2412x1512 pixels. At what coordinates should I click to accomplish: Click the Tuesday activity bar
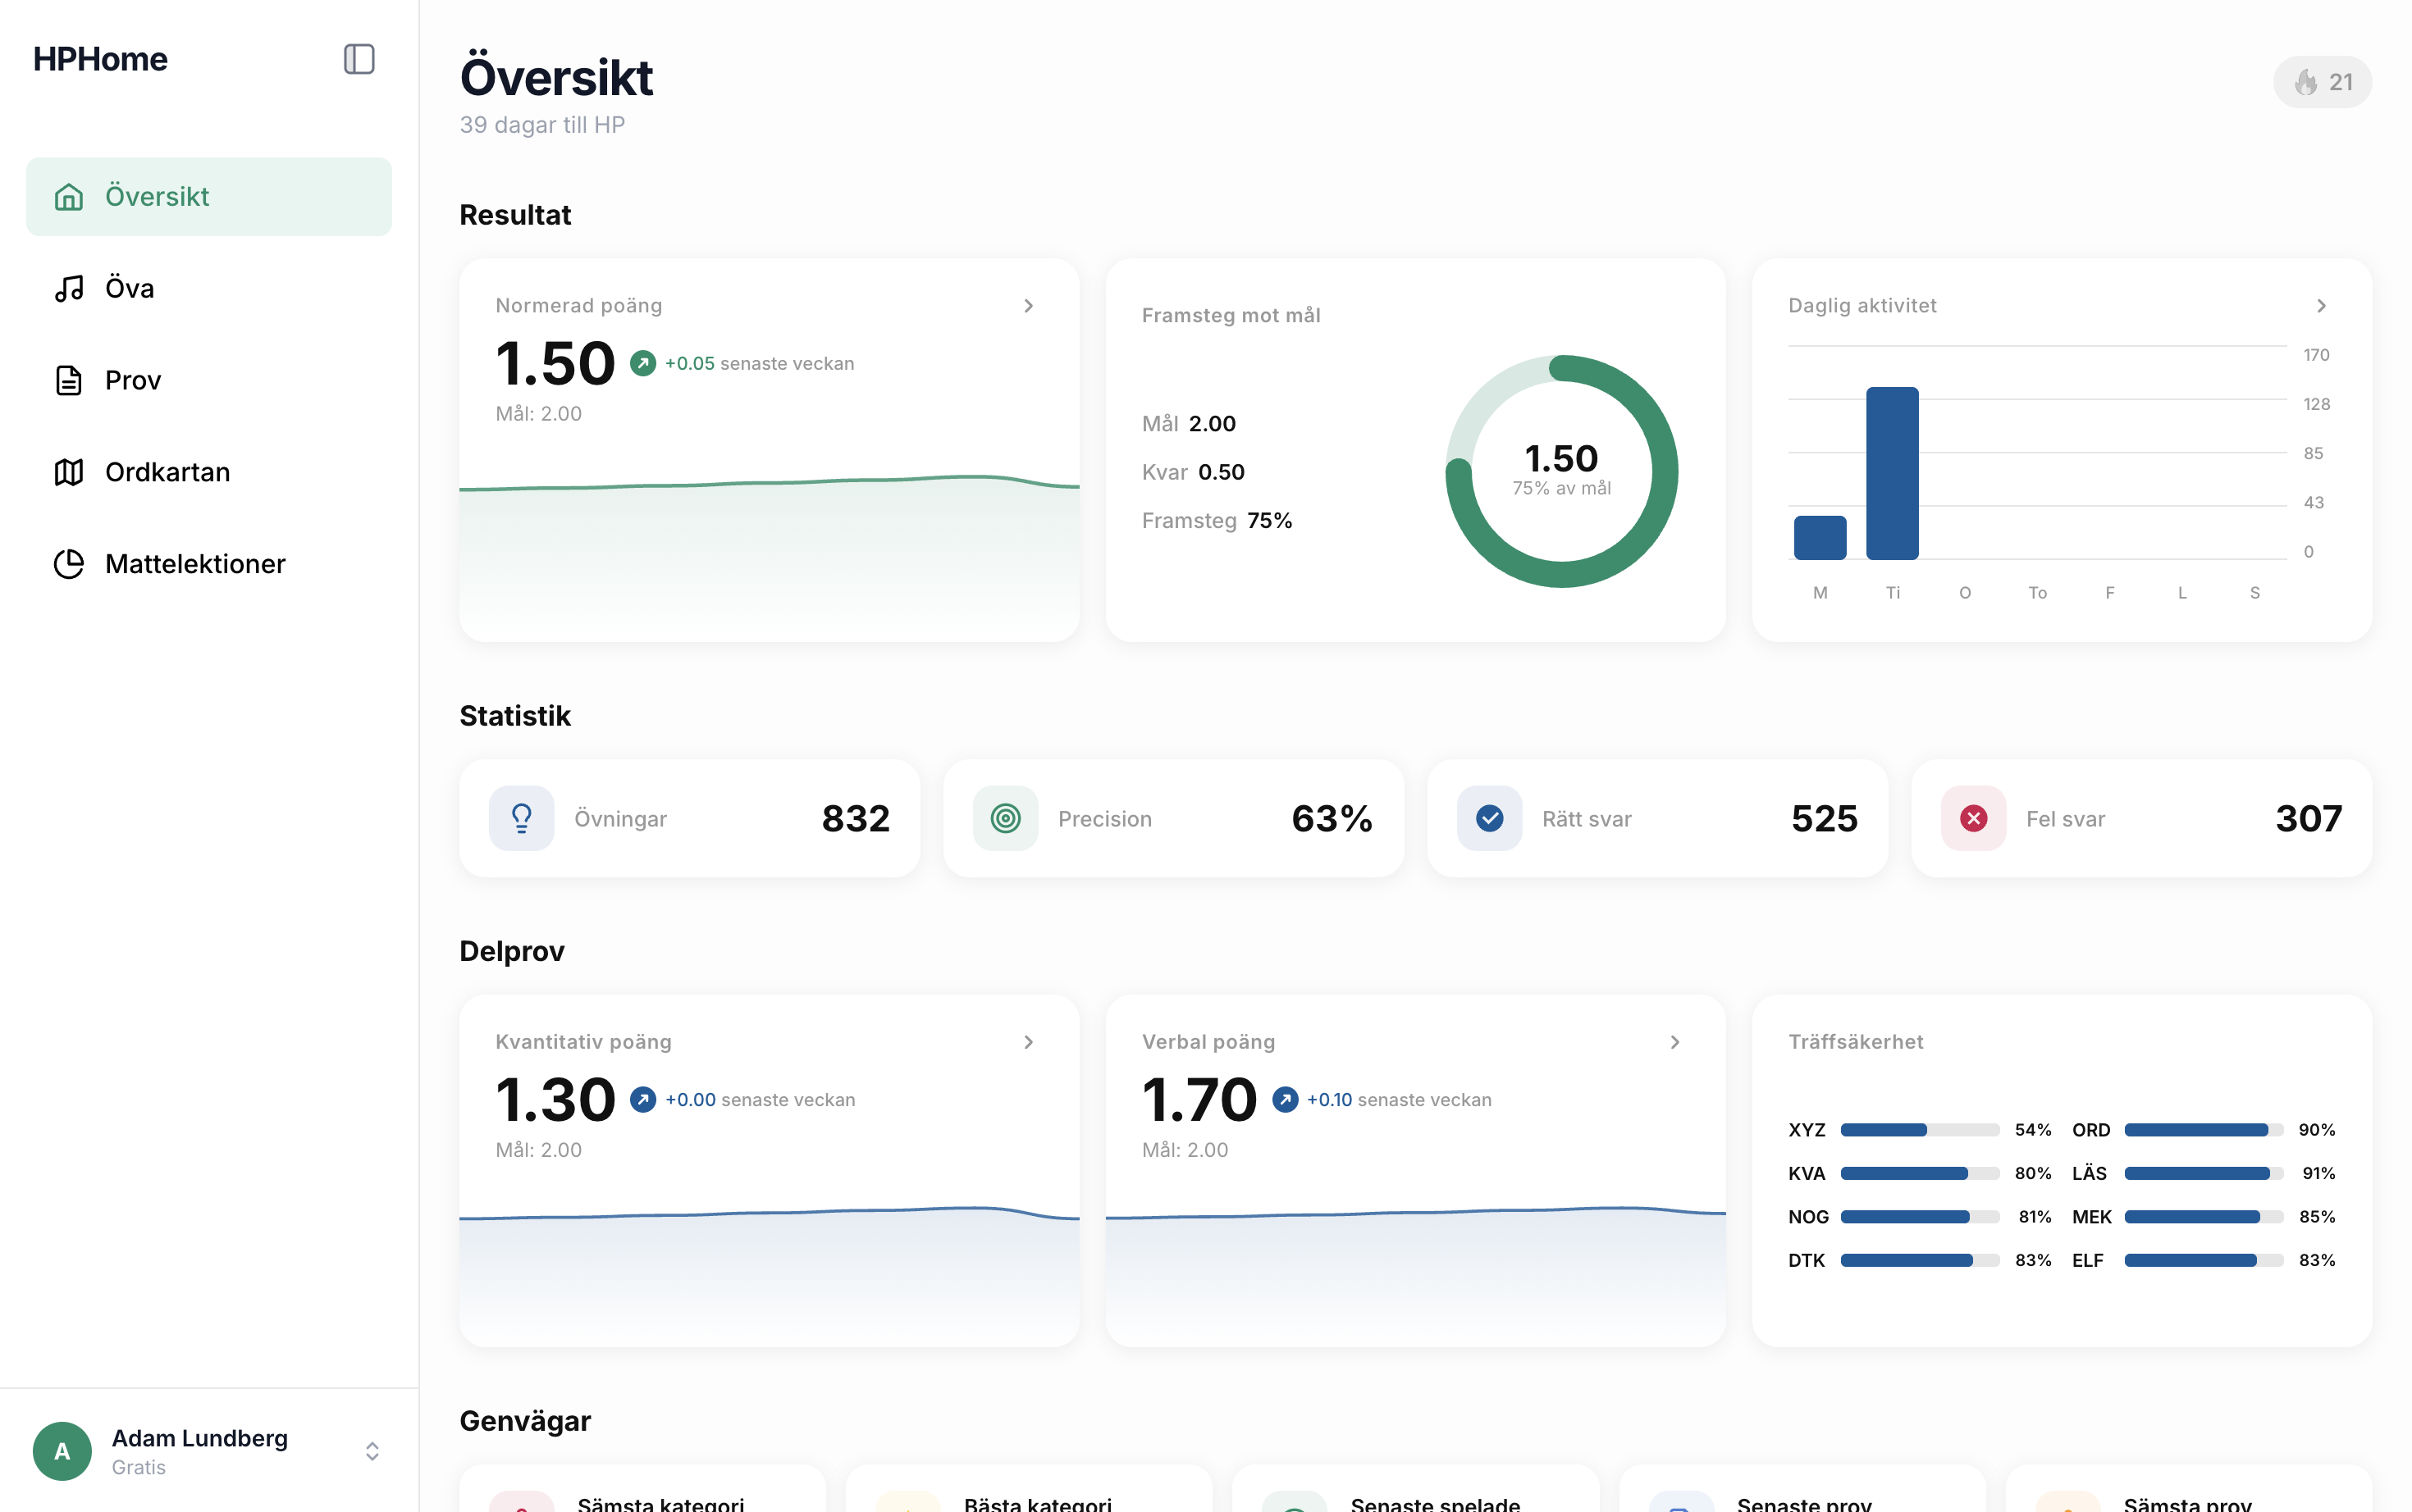(1892, 473)
